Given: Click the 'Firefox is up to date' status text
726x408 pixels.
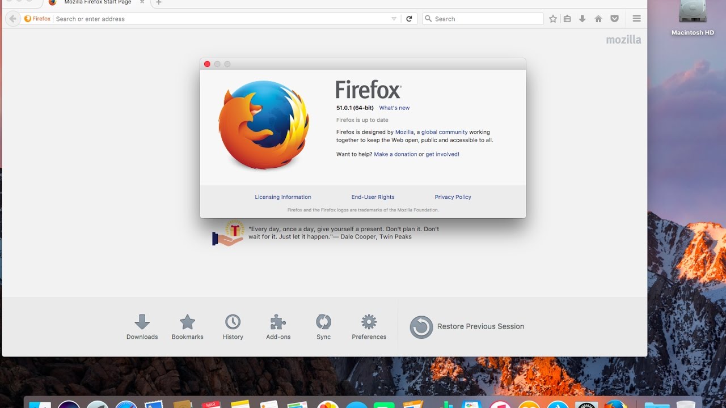Looking at the screenshot, I should tap(362, 120).
